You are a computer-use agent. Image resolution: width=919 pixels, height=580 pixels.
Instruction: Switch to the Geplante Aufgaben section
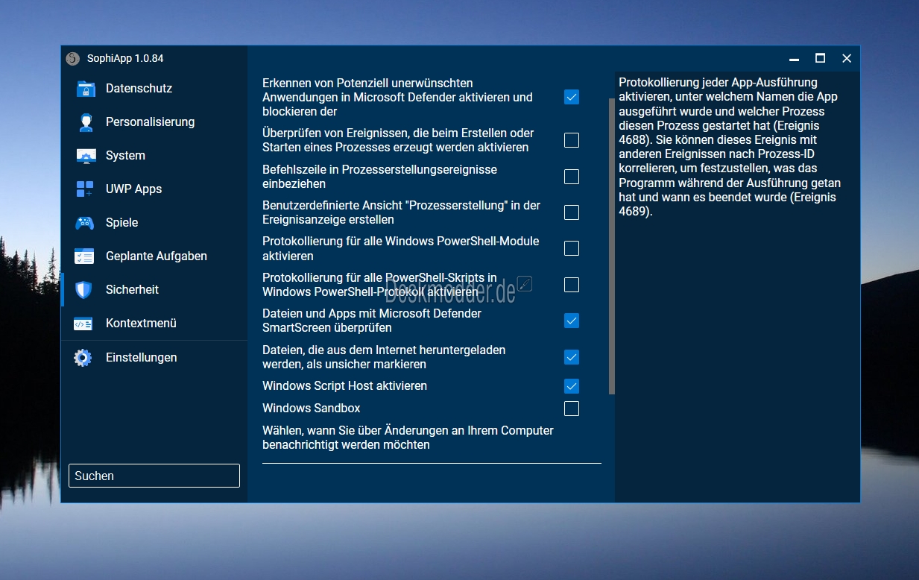click(154, 256)
